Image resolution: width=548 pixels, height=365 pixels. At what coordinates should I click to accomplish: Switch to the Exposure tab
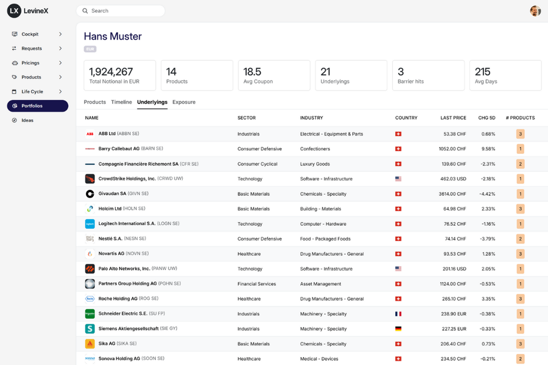pyautogui.click(x=184, y=102)
